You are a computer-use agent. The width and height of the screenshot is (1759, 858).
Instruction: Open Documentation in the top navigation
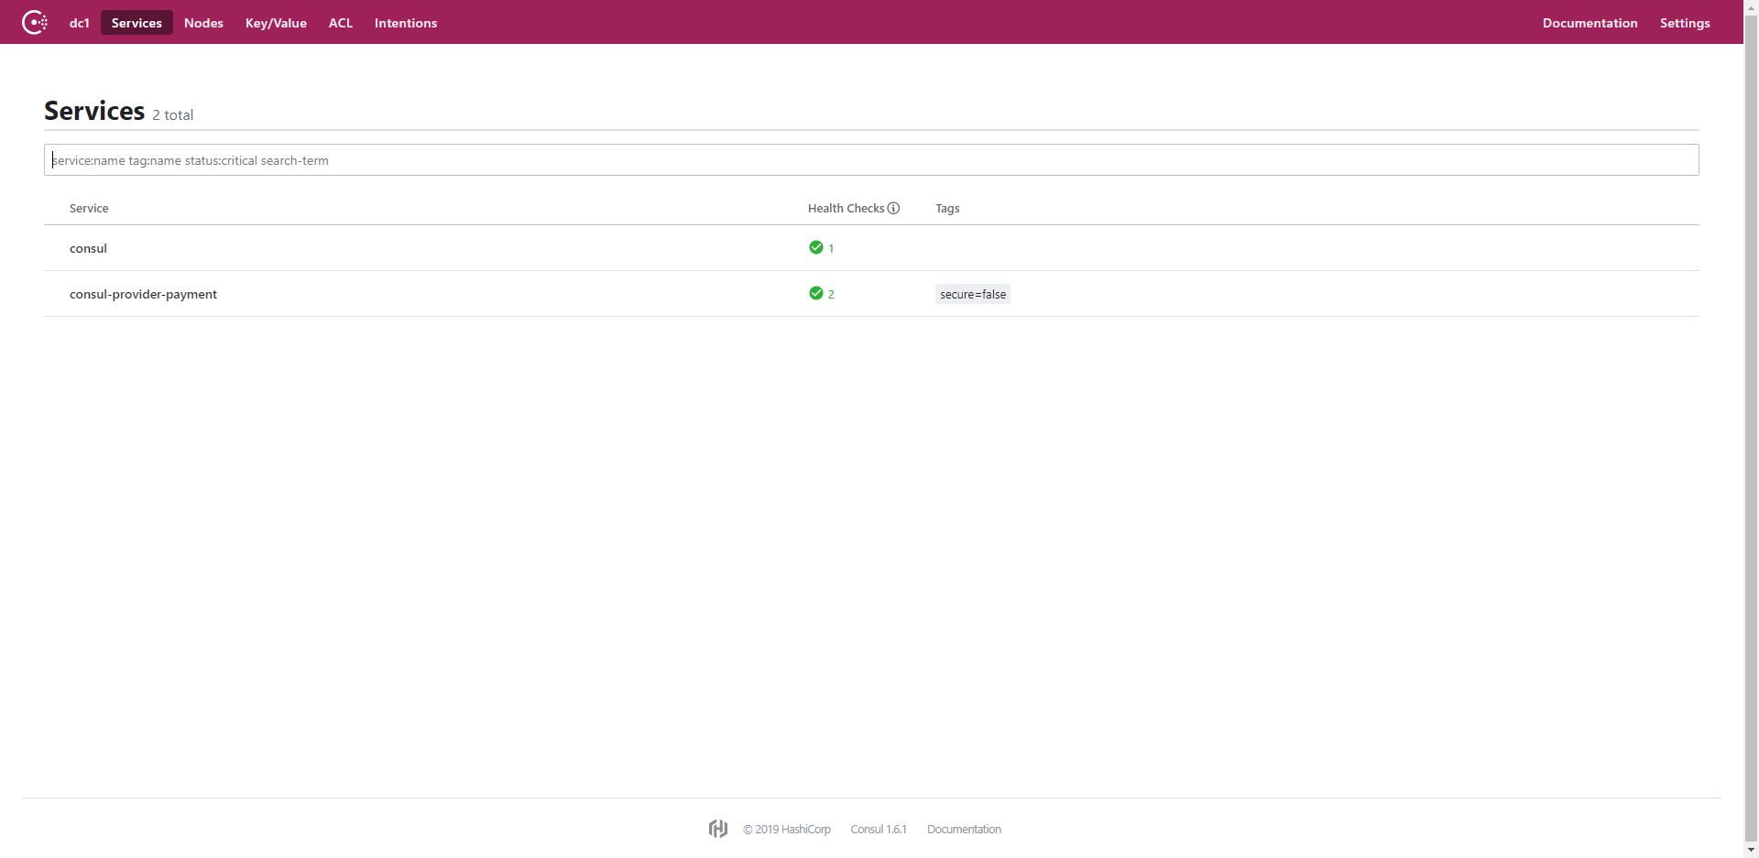(1590, 23)
